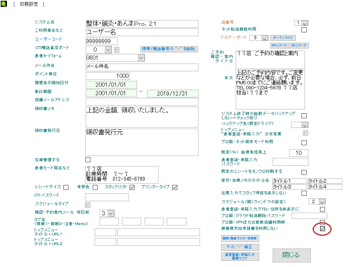Screen dimensions: 345x267
Task: Click the タイトル1 memo title field
Action: point(289,181)
